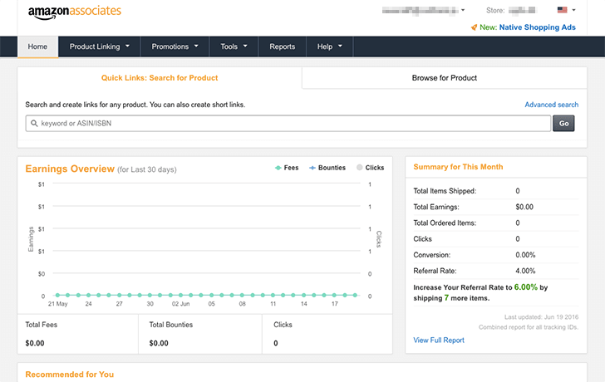This screenshot has width=605, height=382.
Task: Click the 21 May data point on chart
Action: coord(57,295)
